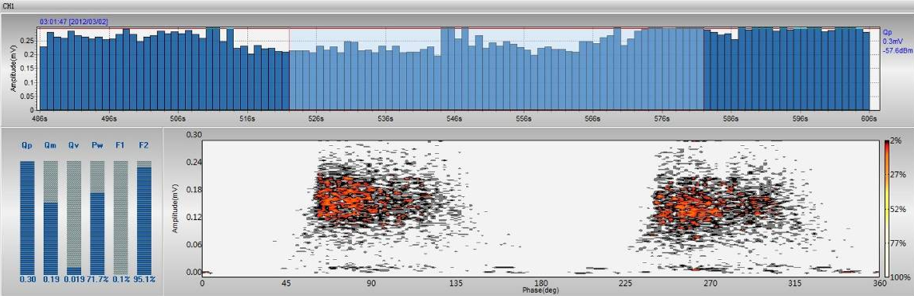Click the Qp level bar
The height and width of the screenshot is (296, 914).
click(x=27, y=218)
